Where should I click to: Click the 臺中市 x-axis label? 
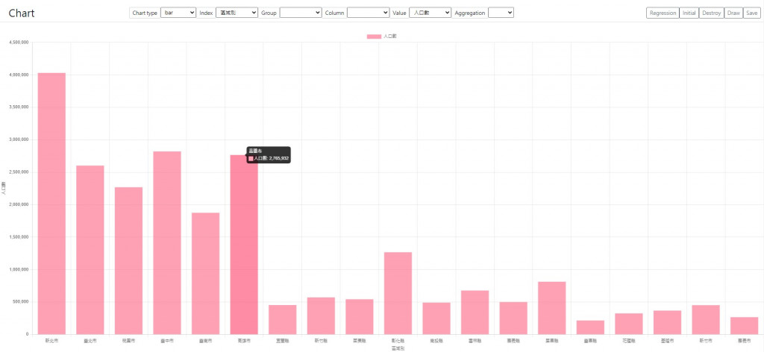(167, 341)
